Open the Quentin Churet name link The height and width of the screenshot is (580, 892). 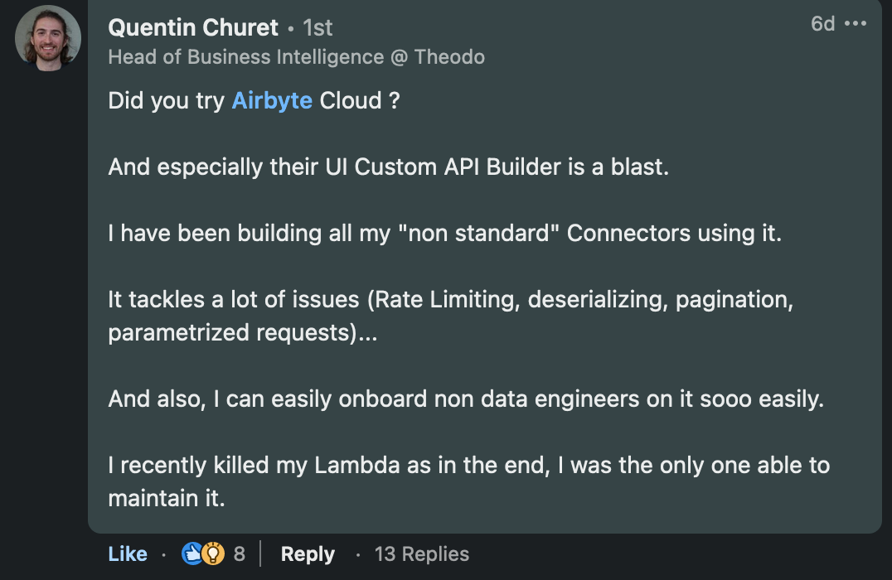pyautogui.click(x=193, y=27)
